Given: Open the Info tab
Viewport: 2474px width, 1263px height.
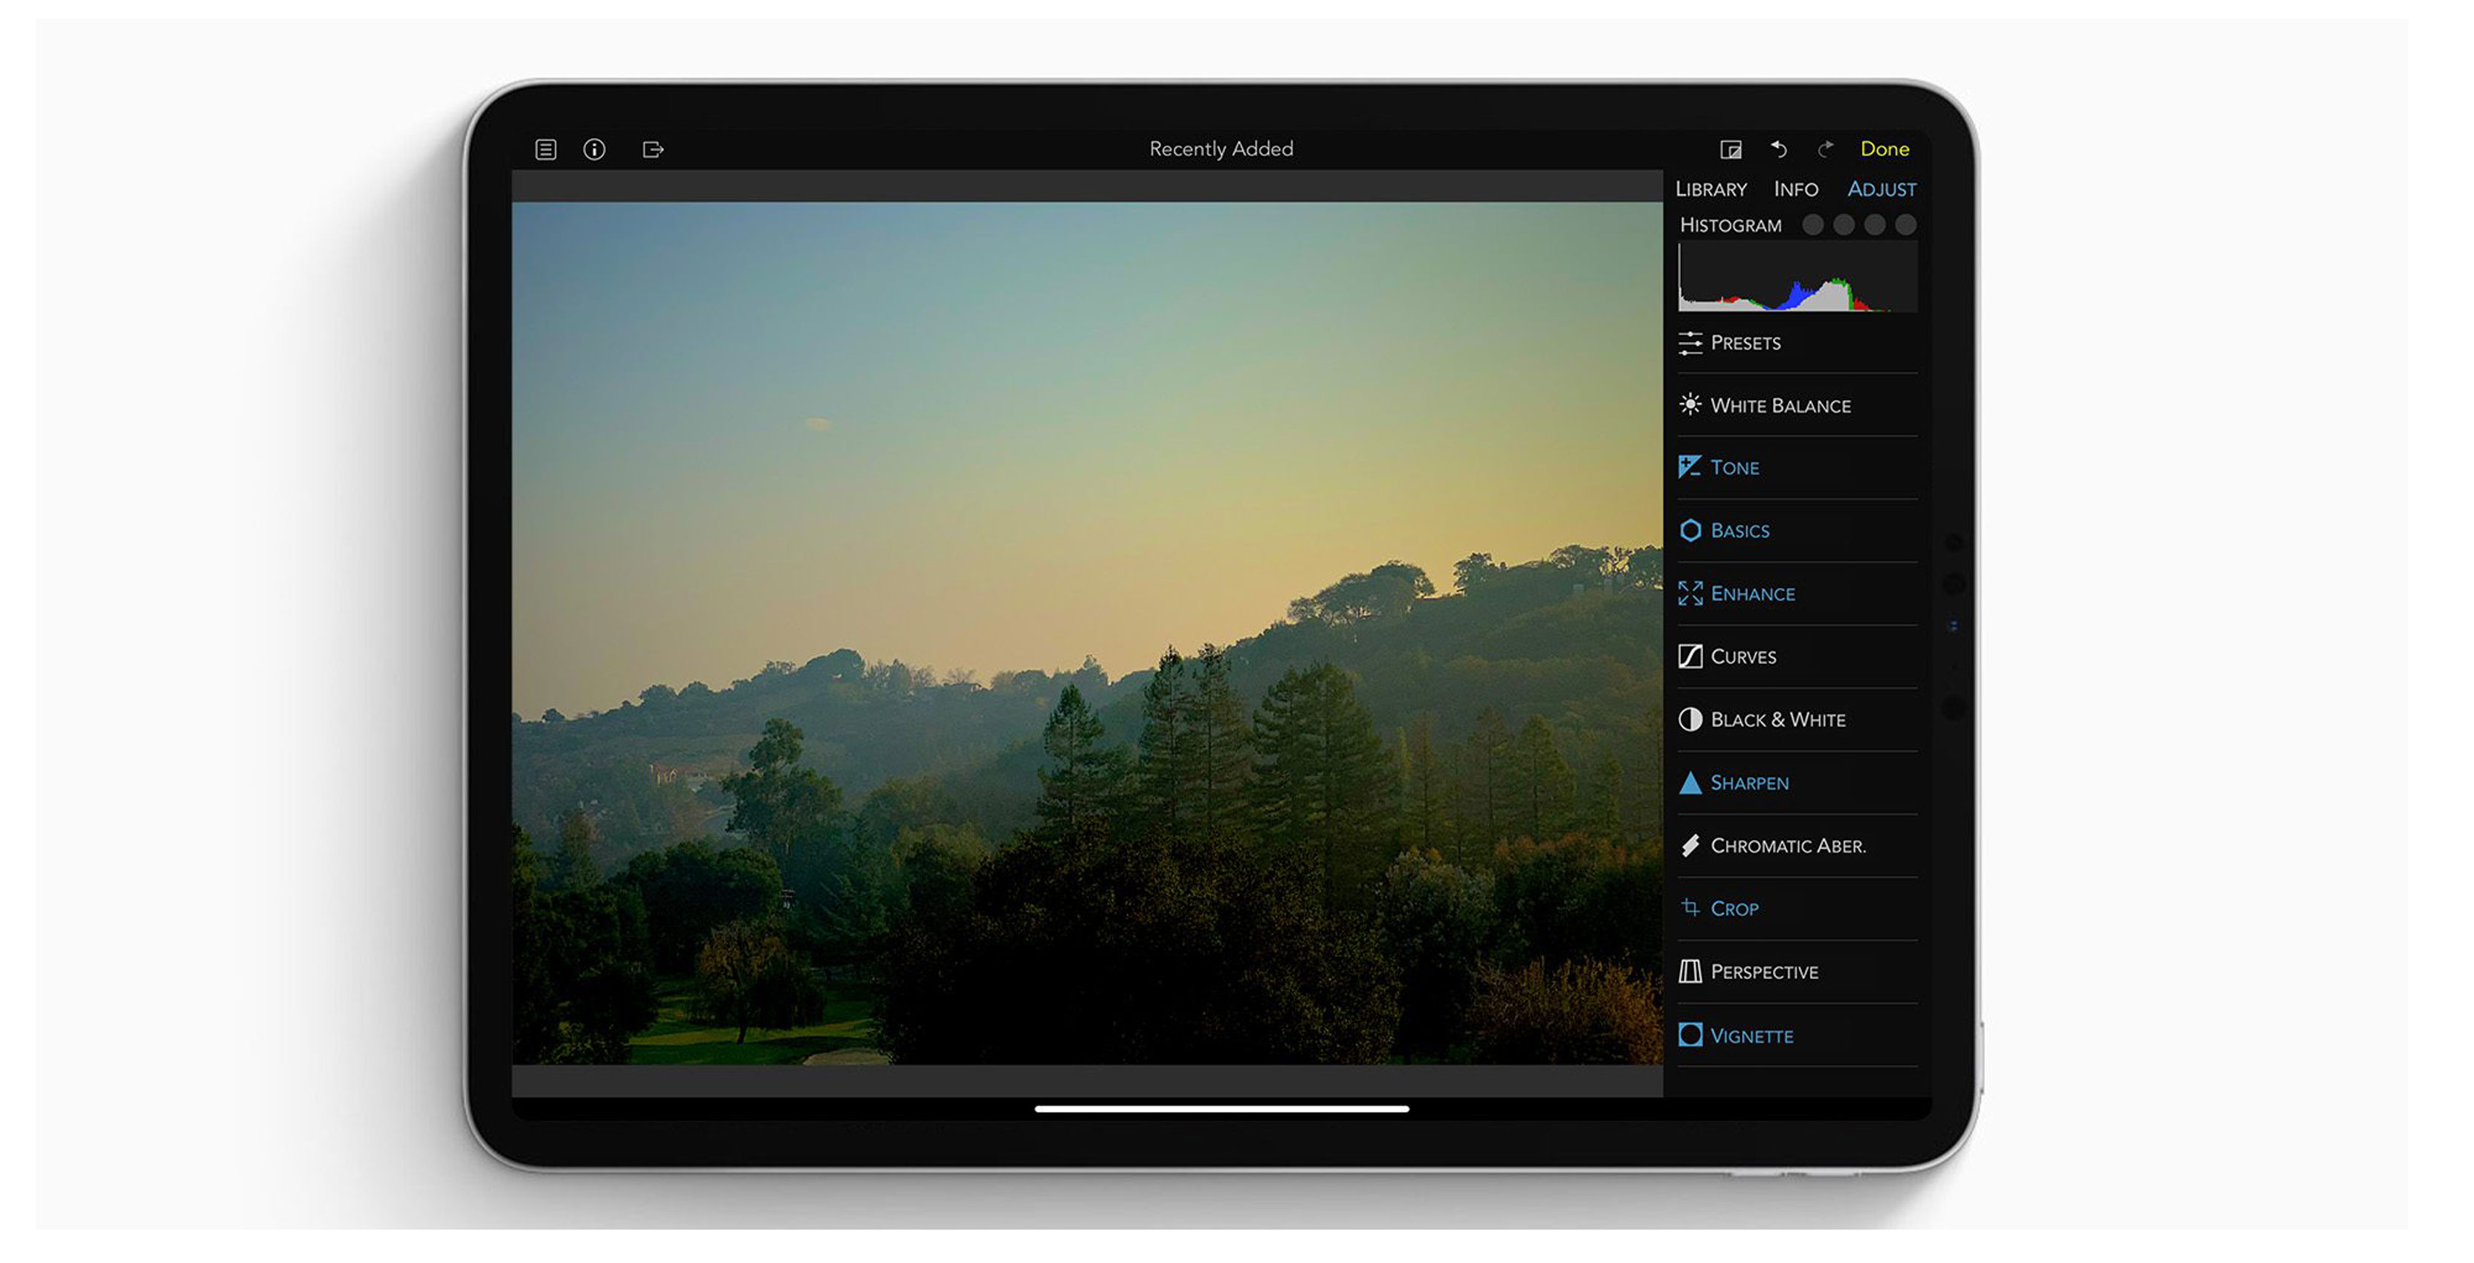Looking at the screenshot, I should click(x=1795, y=188).
